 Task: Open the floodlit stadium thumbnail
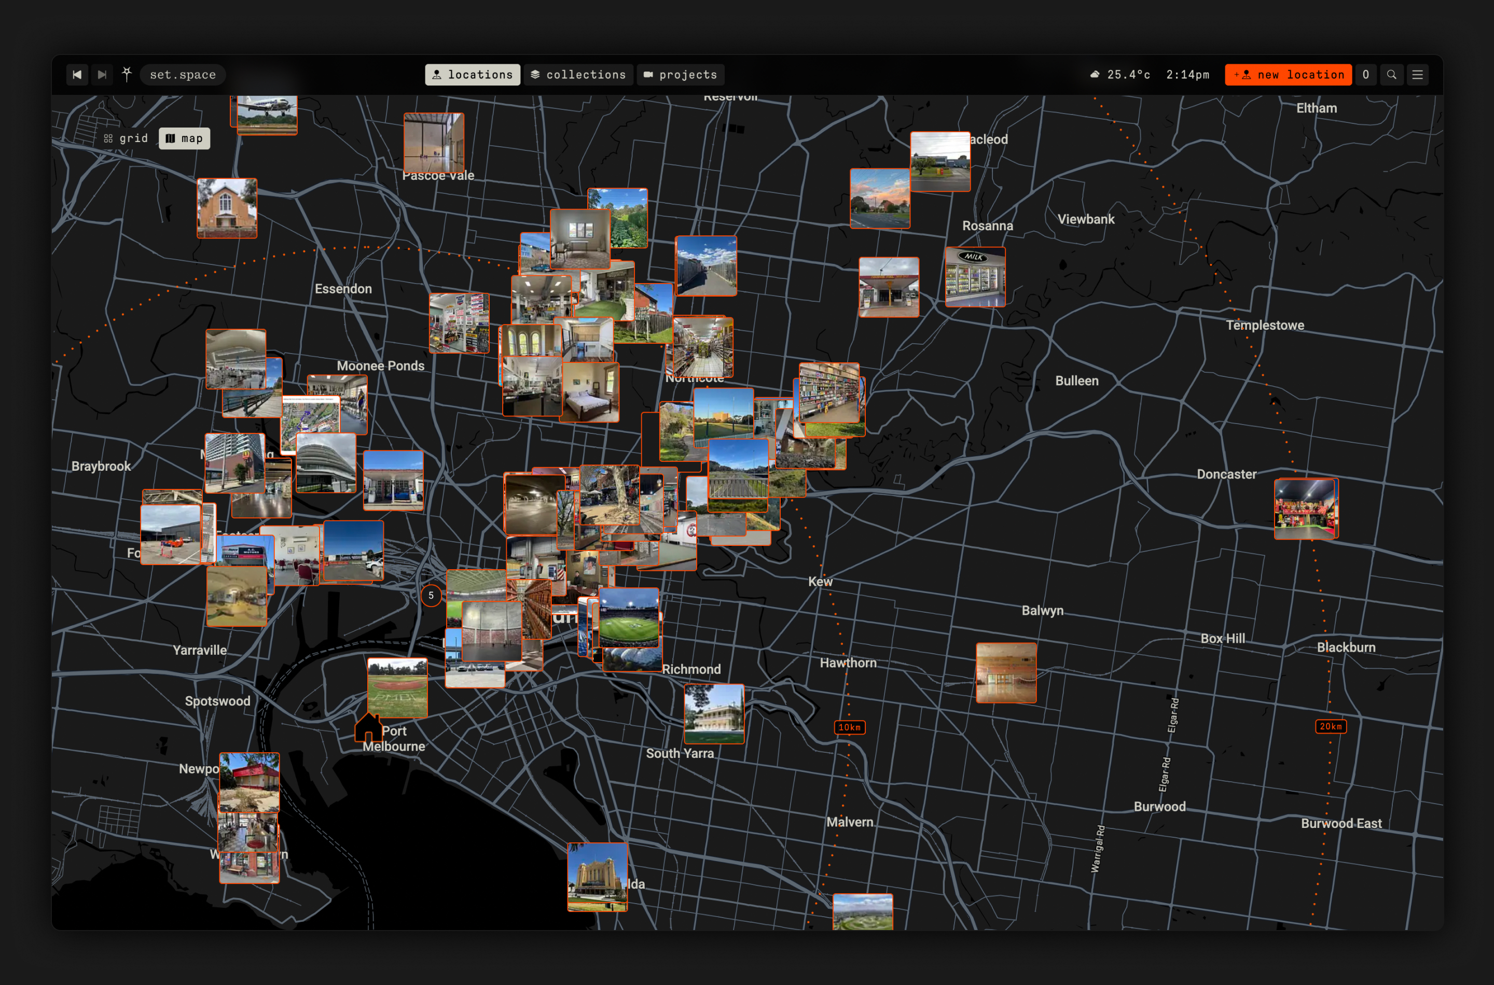(629, 617)
